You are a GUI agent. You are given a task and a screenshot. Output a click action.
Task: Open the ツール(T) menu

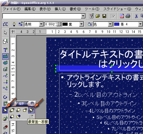[x=92, y=9]
